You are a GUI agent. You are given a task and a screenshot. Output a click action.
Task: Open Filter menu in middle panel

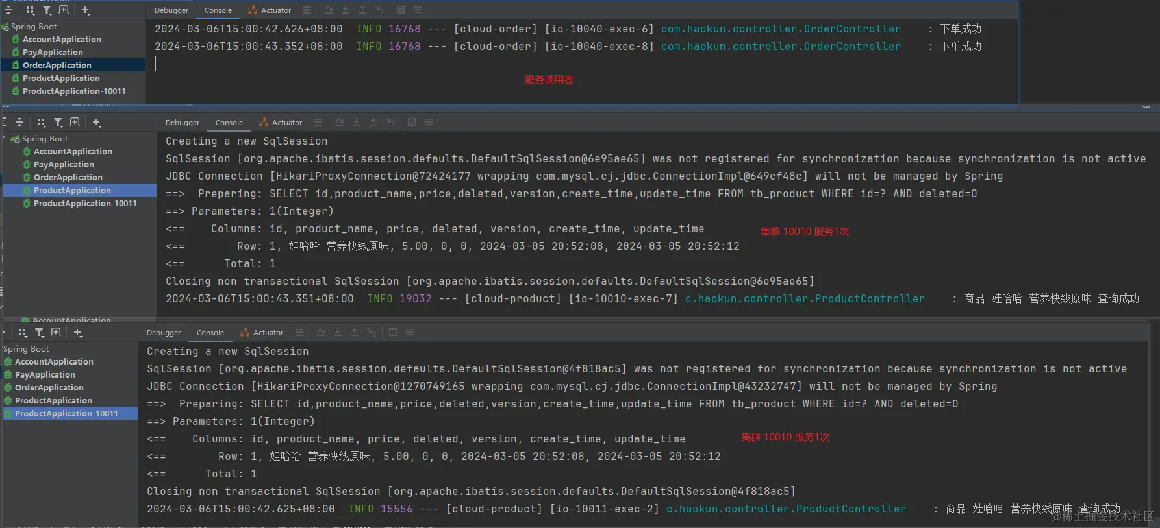pyautogui.click(x=58, y=123)
